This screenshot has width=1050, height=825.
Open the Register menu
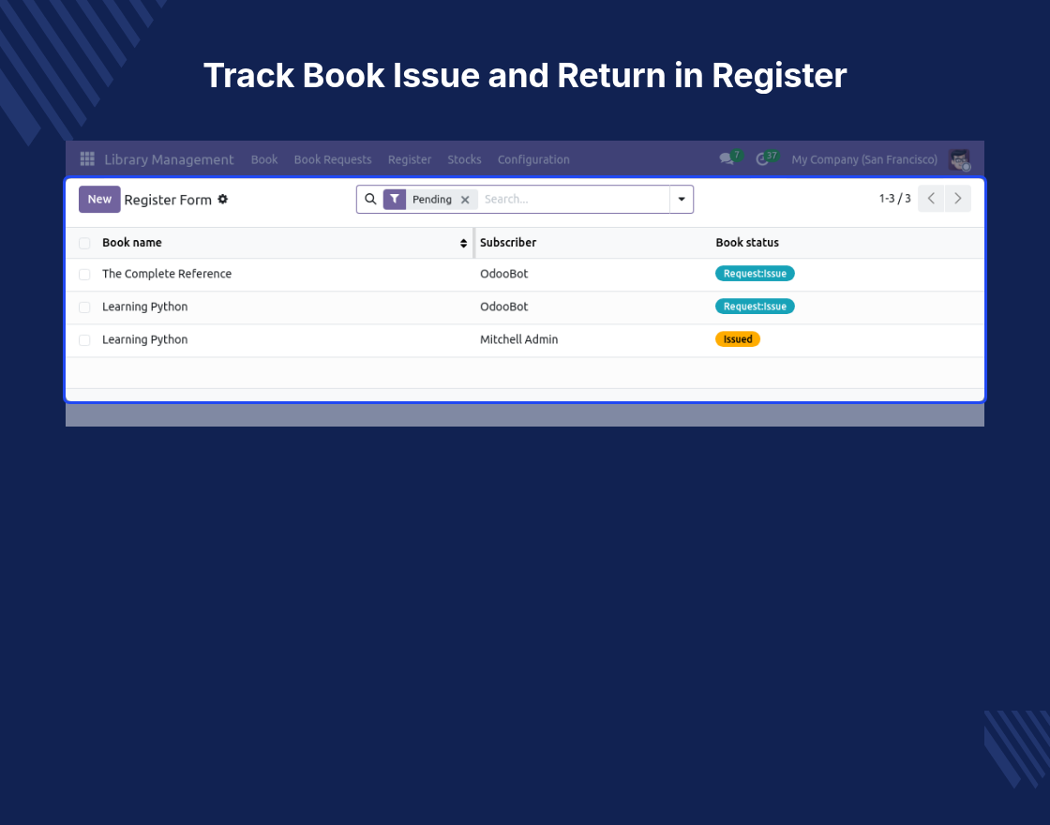pos(410,159)
